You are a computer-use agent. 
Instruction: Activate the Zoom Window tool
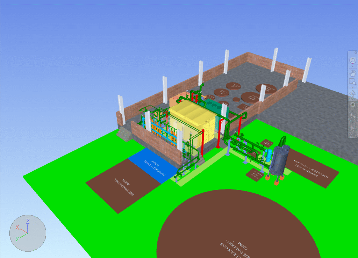coord(353,81)
